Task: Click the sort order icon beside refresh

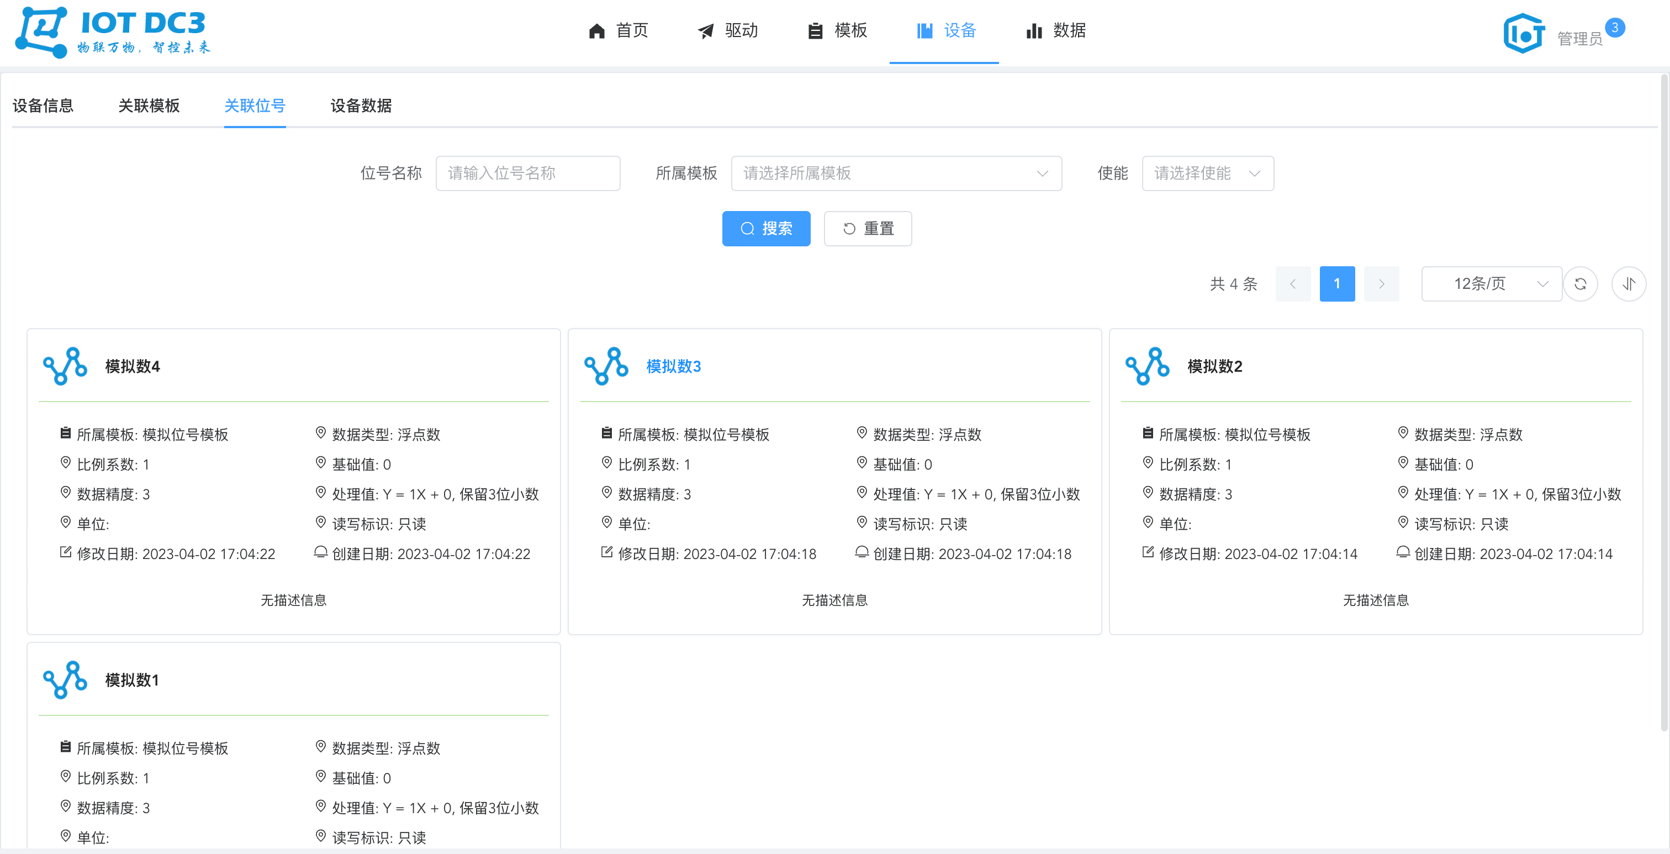Action: tap(1629, 283)
